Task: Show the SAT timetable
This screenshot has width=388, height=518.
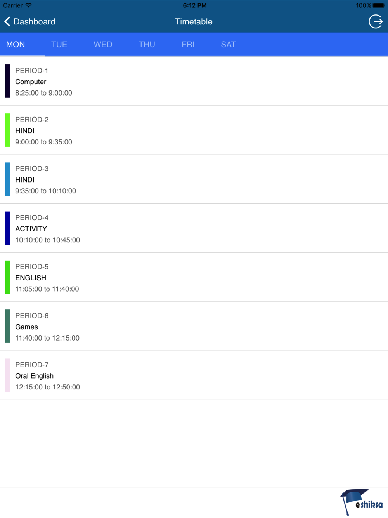Action: click(x=228, y=44)
